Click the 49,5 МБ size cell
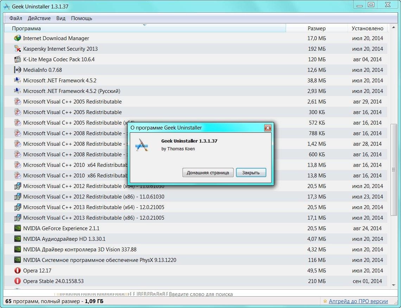The height and width of the screenshot is (308, 401). [x=317, y=270]
